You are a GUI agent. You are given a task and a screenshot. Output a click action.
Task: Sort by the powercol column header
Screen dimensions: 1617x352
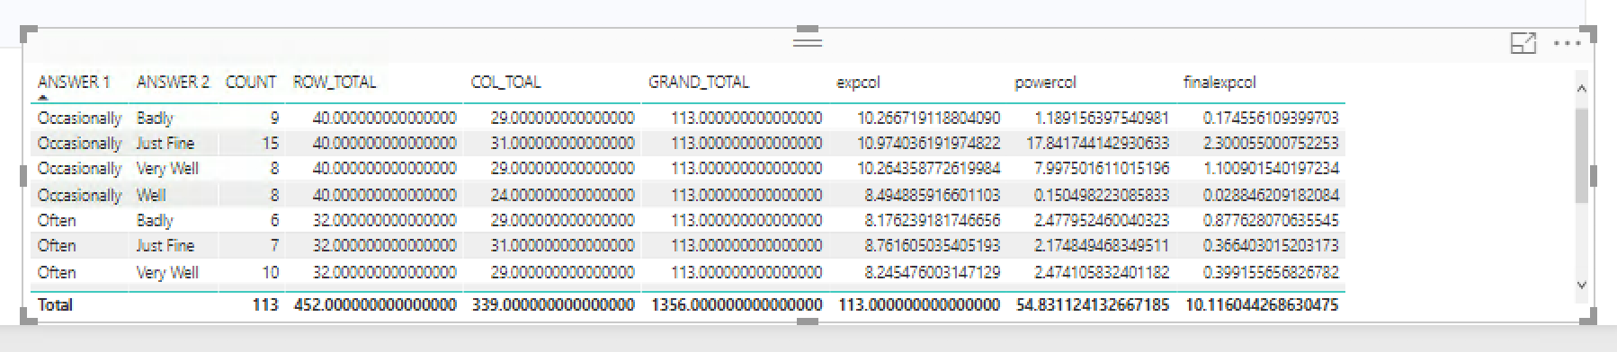tap(1045, 83)
